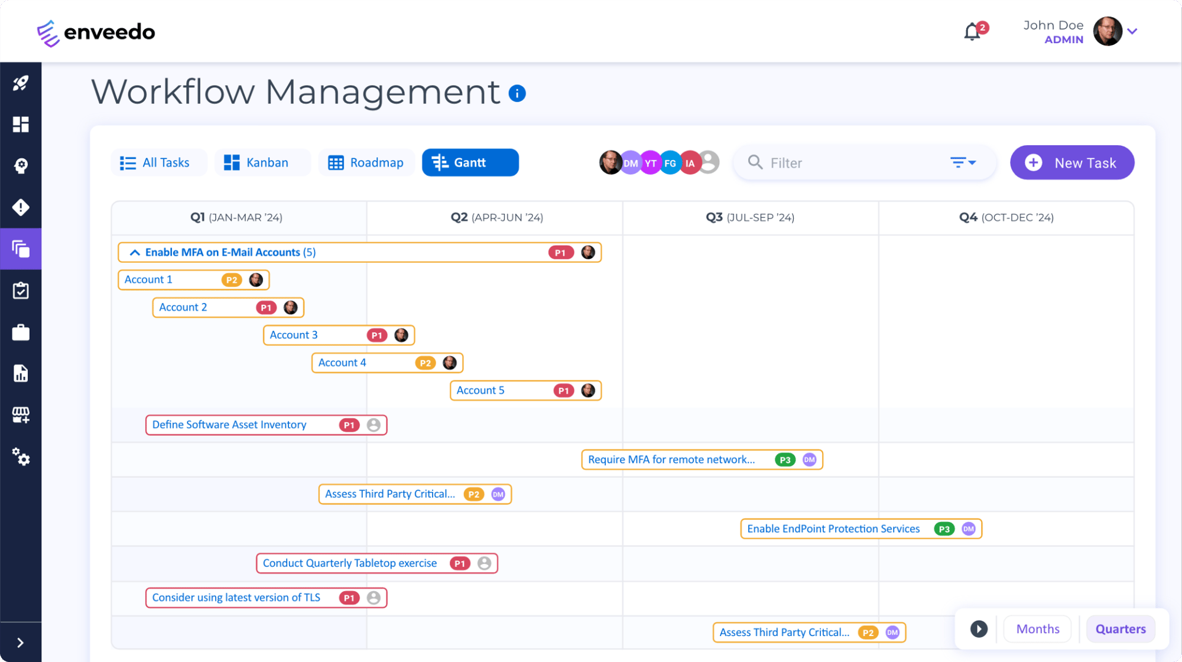Click the marketplace storefront icon
The width and height of the screenshot is (1182, 662).
coord(21,415)
